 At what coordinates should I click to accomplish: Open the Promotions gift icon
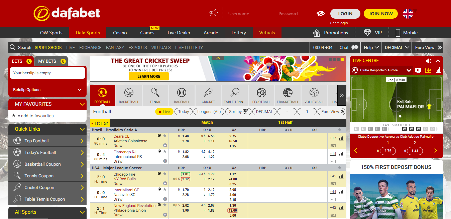(317, 33)
